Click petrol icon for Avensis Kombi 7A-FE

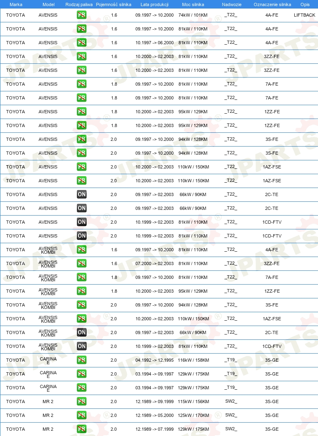pyautogui.click(x=82, y=277)
